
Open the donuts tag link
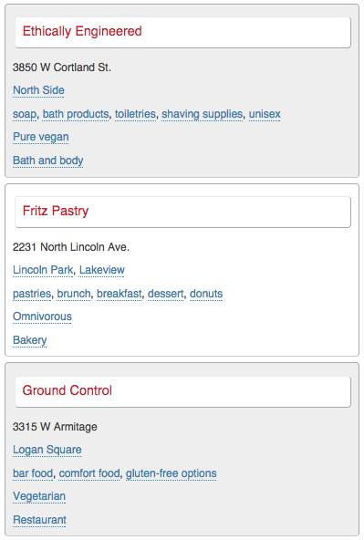pos(206,294)
